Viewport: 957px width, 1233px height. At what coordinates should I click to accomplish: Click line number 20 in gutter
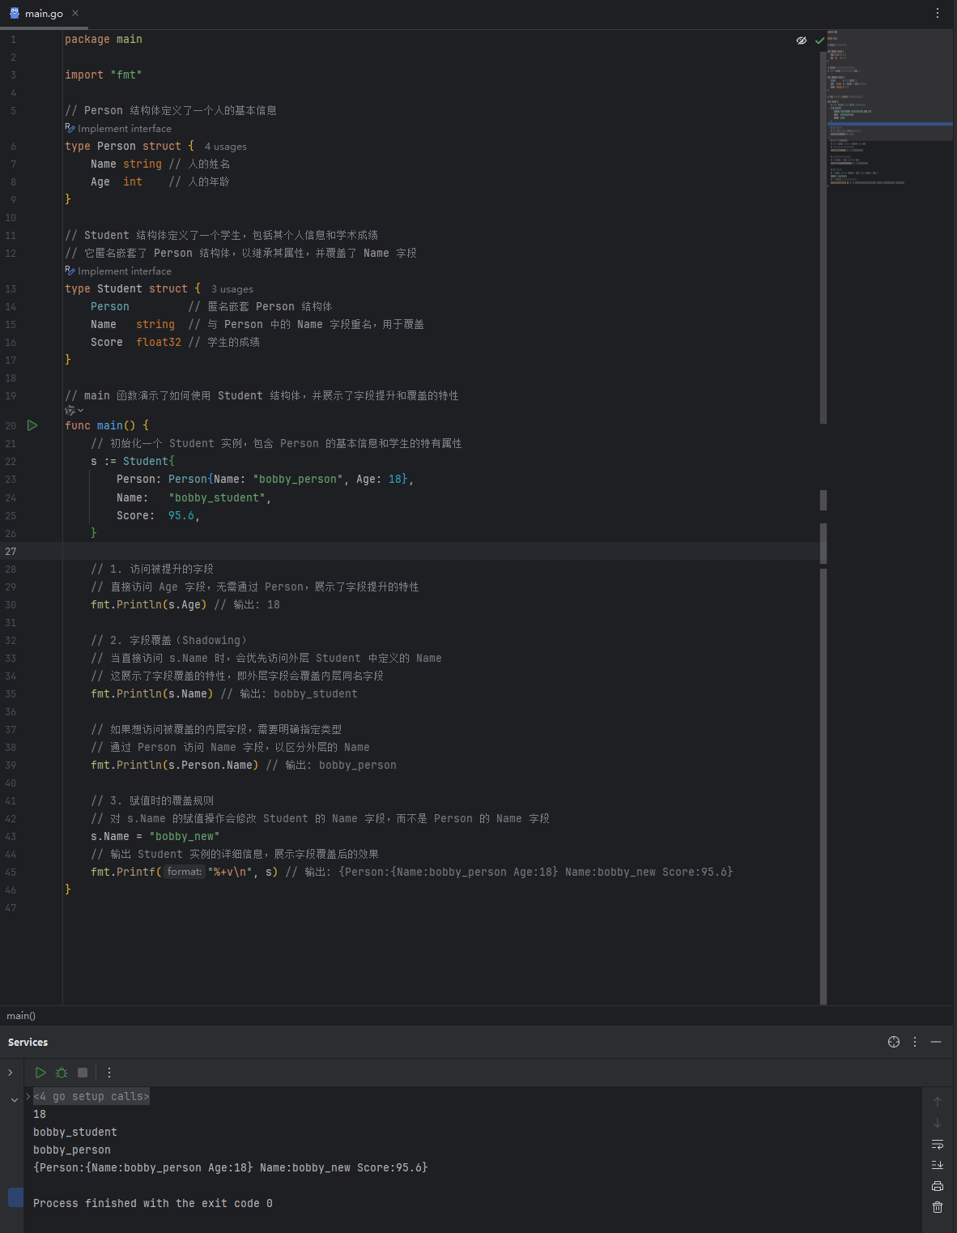(x=11, y=425)
